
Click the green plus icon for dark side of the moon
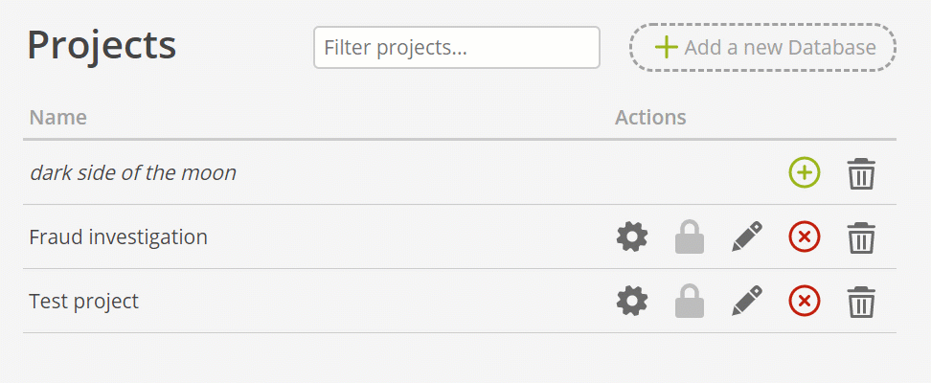pos(805,173)
